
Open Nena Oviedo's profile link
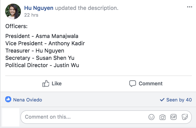[x=28, y=100]
